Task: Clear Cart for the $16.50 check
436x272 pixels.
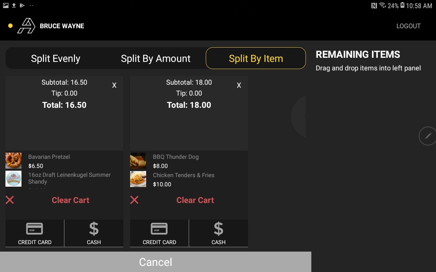Action: (70, 200)
